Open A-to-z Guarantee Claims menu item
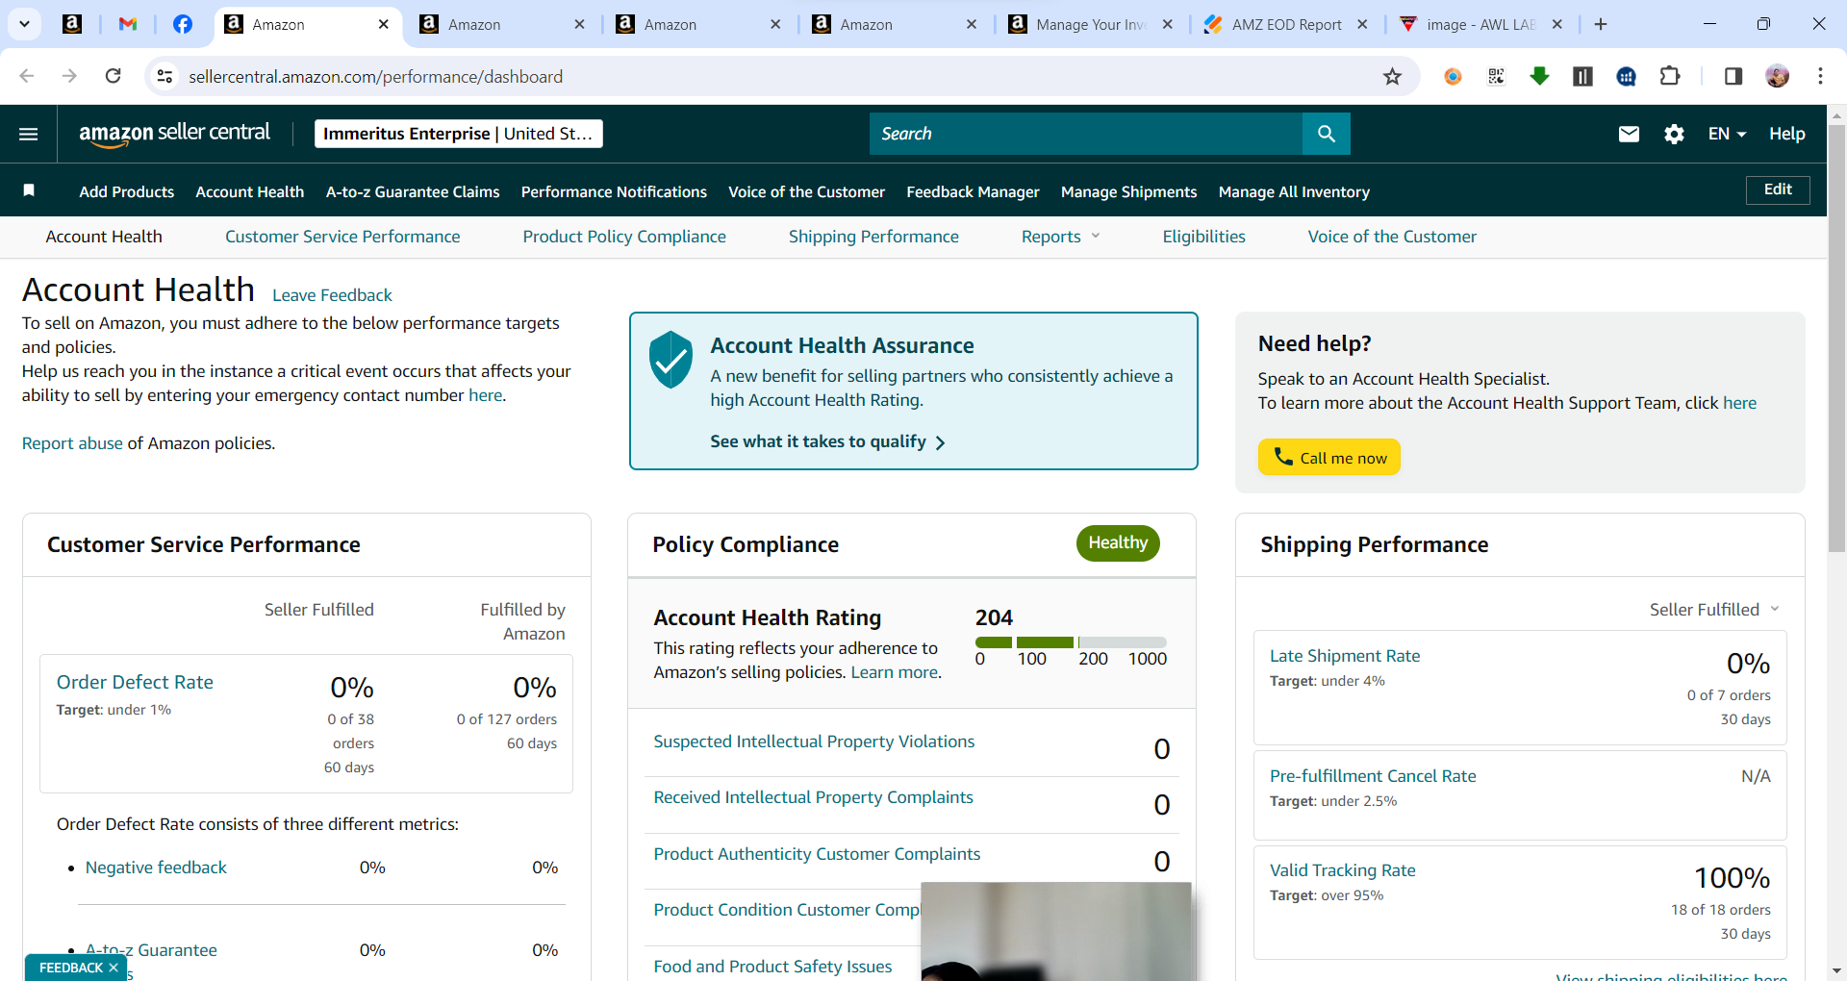The image size is (1847, 981). pos(413,191)
